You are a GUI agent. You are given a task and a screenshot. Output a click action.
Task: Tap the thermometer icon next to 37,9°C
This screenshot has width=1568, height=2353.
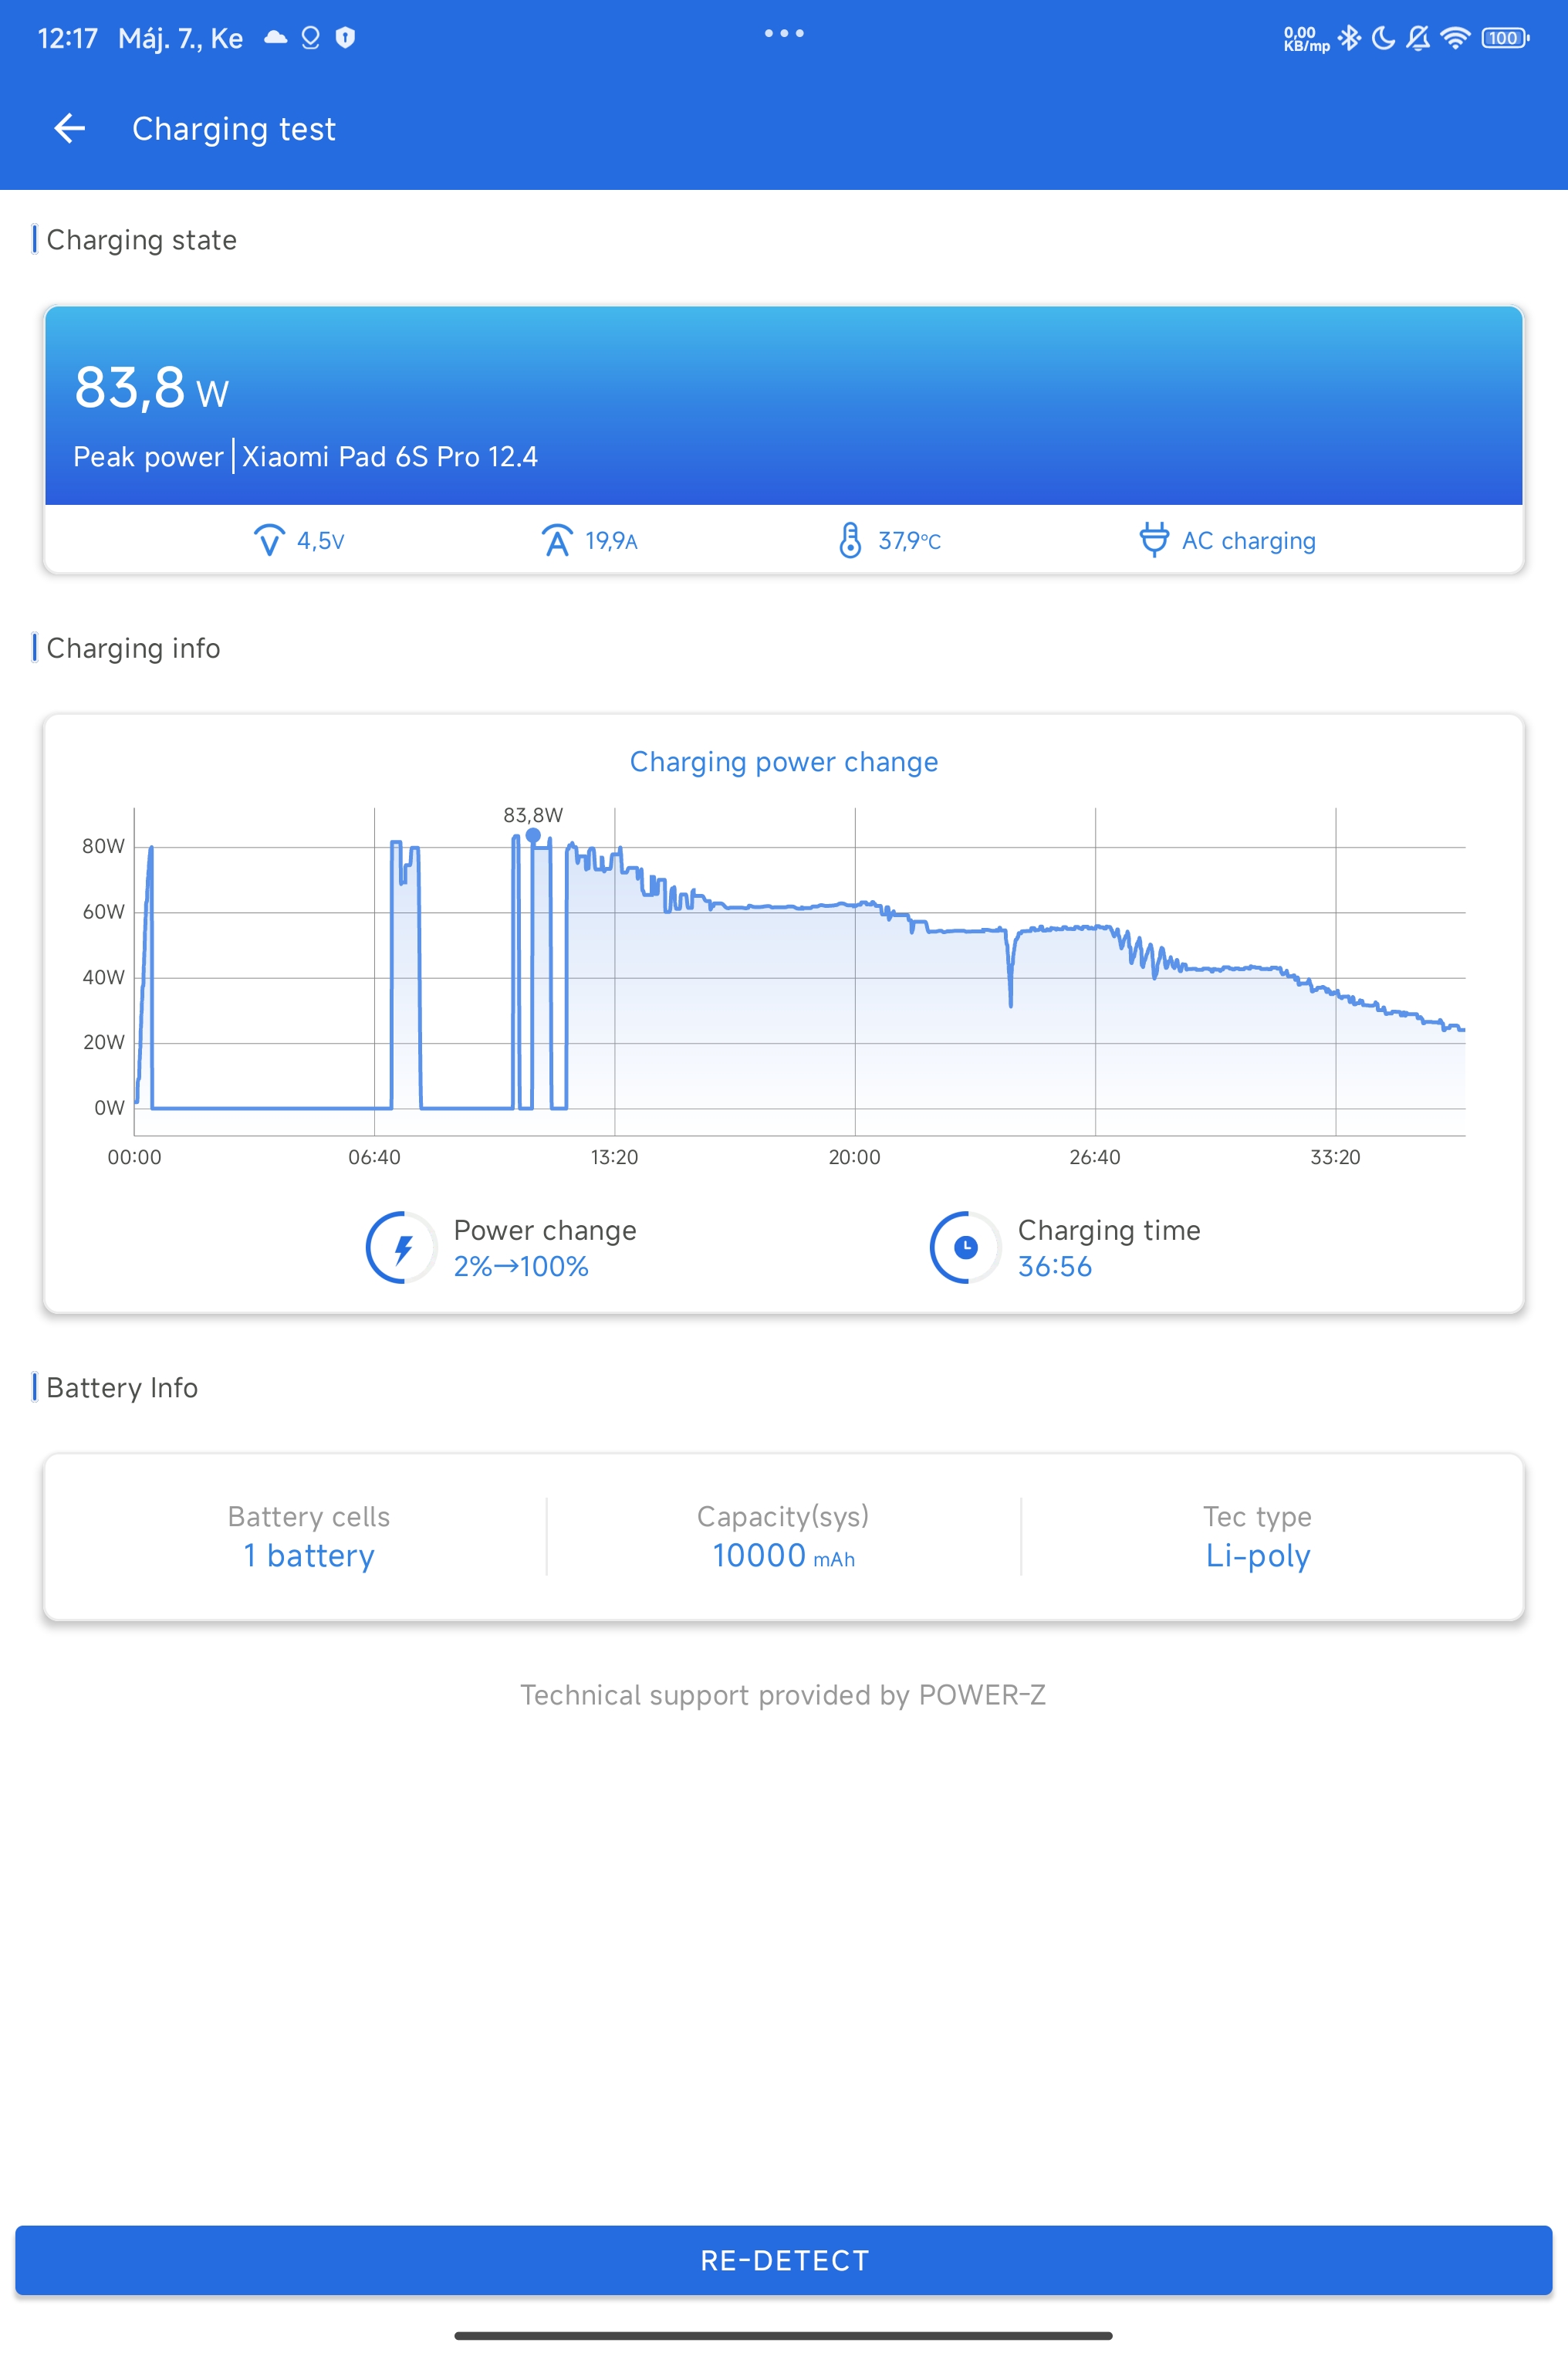(x=850, y=540)
